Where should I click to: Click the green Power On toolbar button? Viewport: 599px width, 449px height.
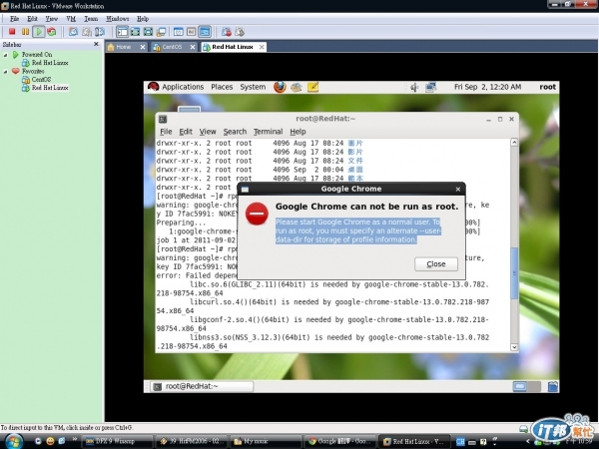tap(38, 32)
